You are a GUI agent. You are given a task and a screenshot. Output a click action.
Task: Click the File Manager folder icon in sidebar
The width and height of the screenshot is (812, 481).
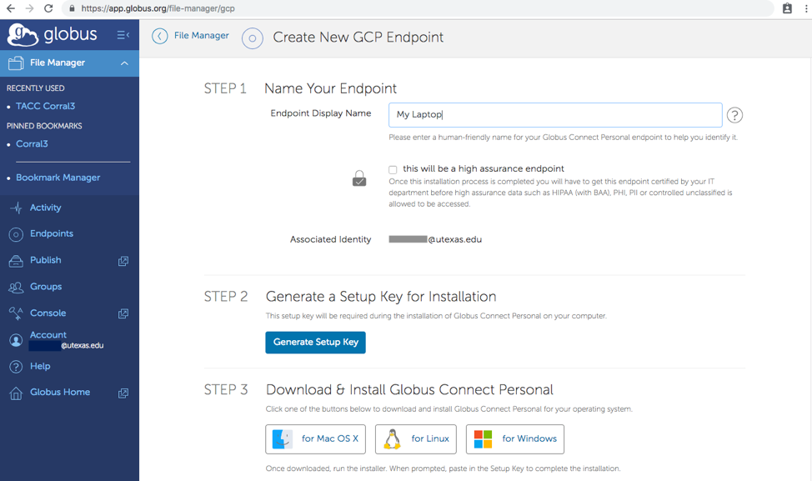click(x=16, y=63)
